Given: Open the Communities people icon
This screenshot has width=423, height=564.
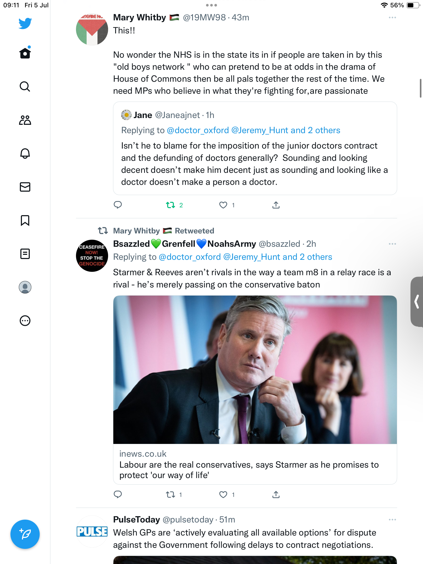Looking at the screenshot, I should [25, 120].
